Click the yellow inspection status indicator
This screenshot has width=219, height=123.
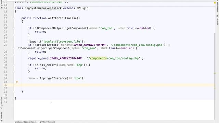[x=215, y=3]
